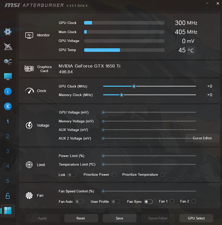Toggle the profile lock icon
This screenshot has width=222, height=225.
[8, 196]
